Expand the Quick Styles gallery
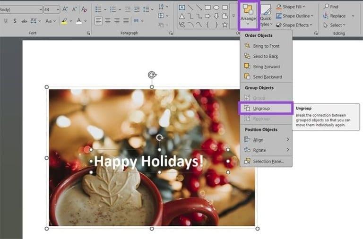The width and height of the screenshot is (363, 239). [x=266, y=15]
